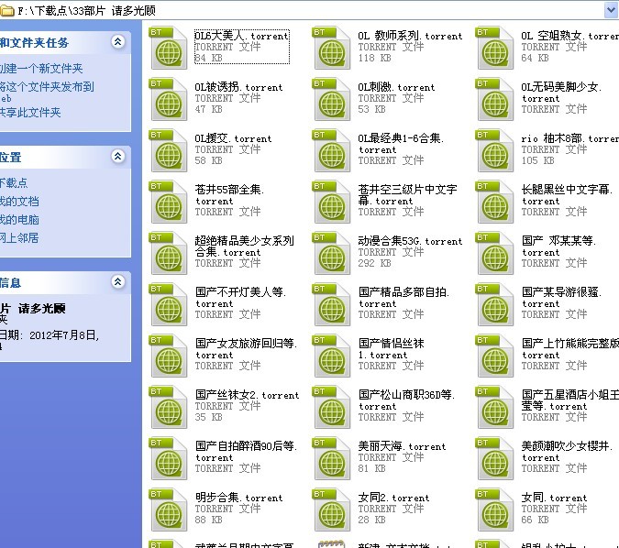619x548 pixels.
Task: Collapse the 文件和文件夹任务 panel
Action: click(117, 42)
